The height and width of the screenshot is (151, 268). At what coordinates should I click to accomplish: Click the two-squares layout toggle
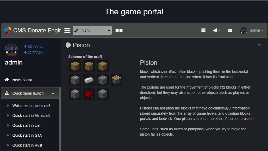119,30
